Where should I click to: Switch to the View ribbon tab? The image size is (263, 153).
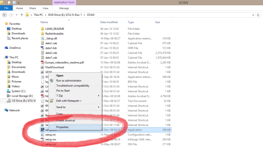coord(45,8)
